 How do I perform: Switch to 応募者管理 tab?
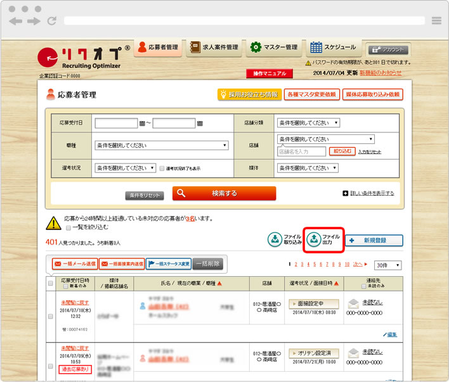click(x=158, y=48)
